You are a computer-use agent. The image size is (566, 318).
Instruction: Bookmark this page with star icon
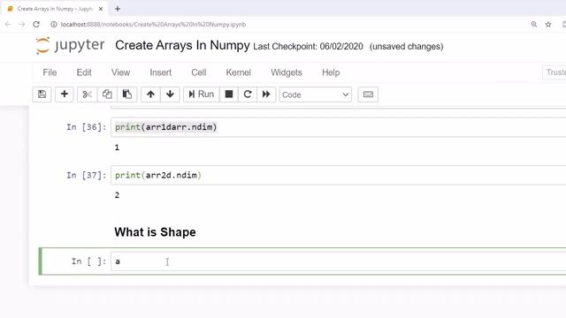(x=548, y=25)
